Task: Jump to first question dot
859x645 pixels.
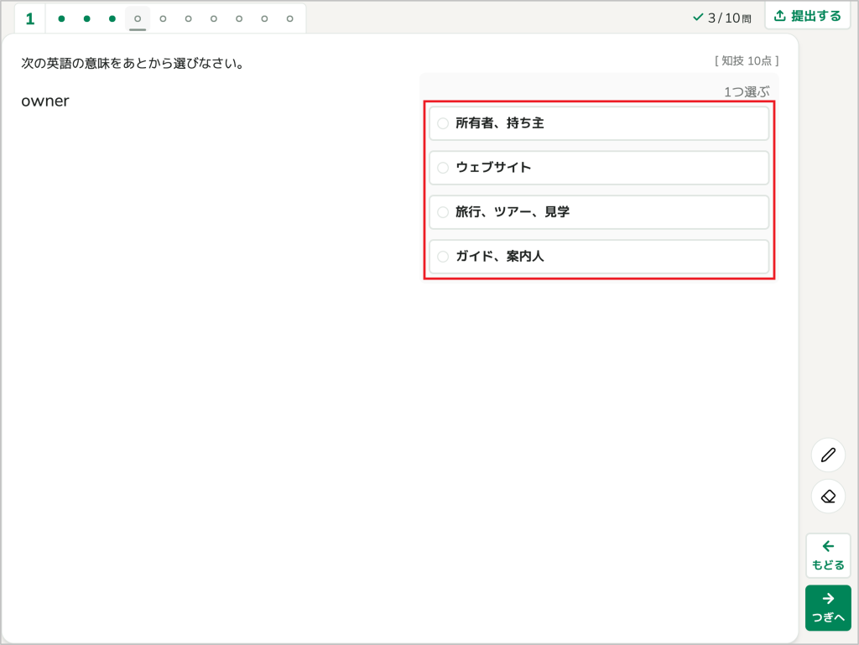Action: click(61, 18)
